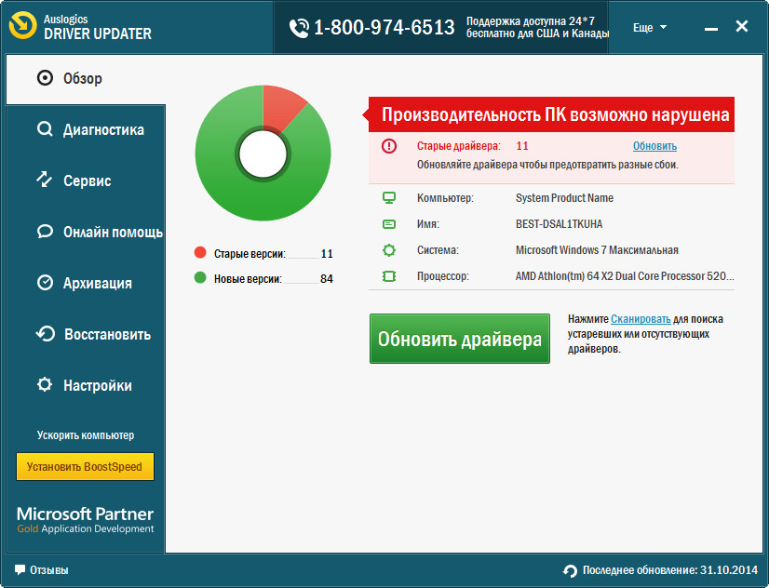The height and width of the screenshot is (588, 769).
Task: Open the Восстановить section
Action: 86,334
